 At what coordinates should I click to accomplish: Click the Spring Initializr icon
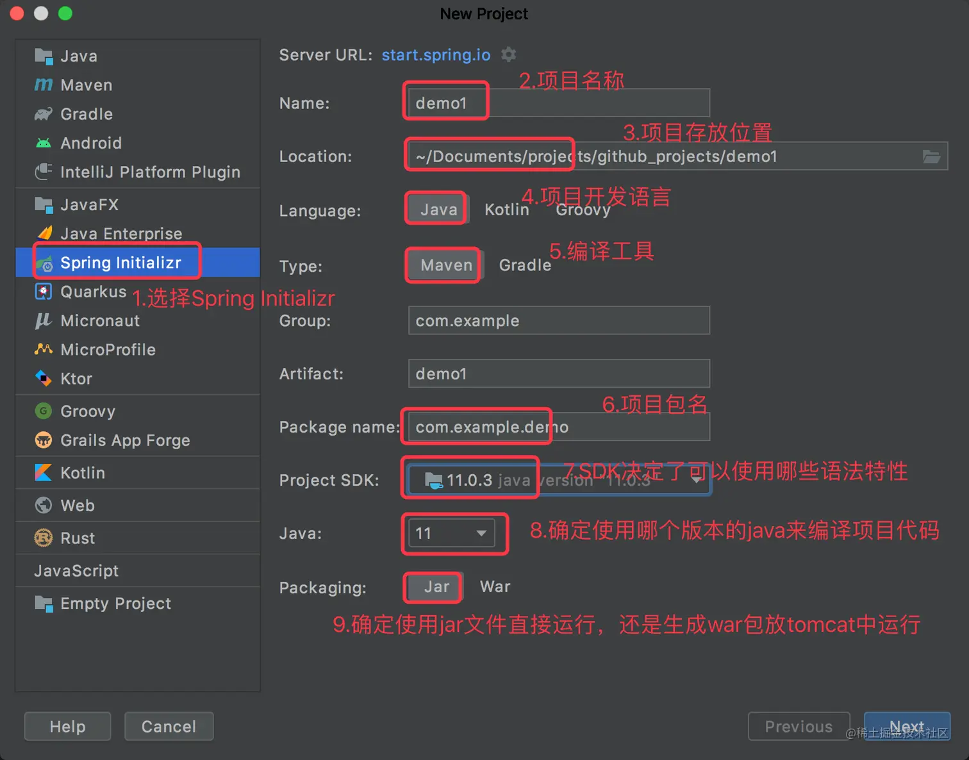coord(44,263)
